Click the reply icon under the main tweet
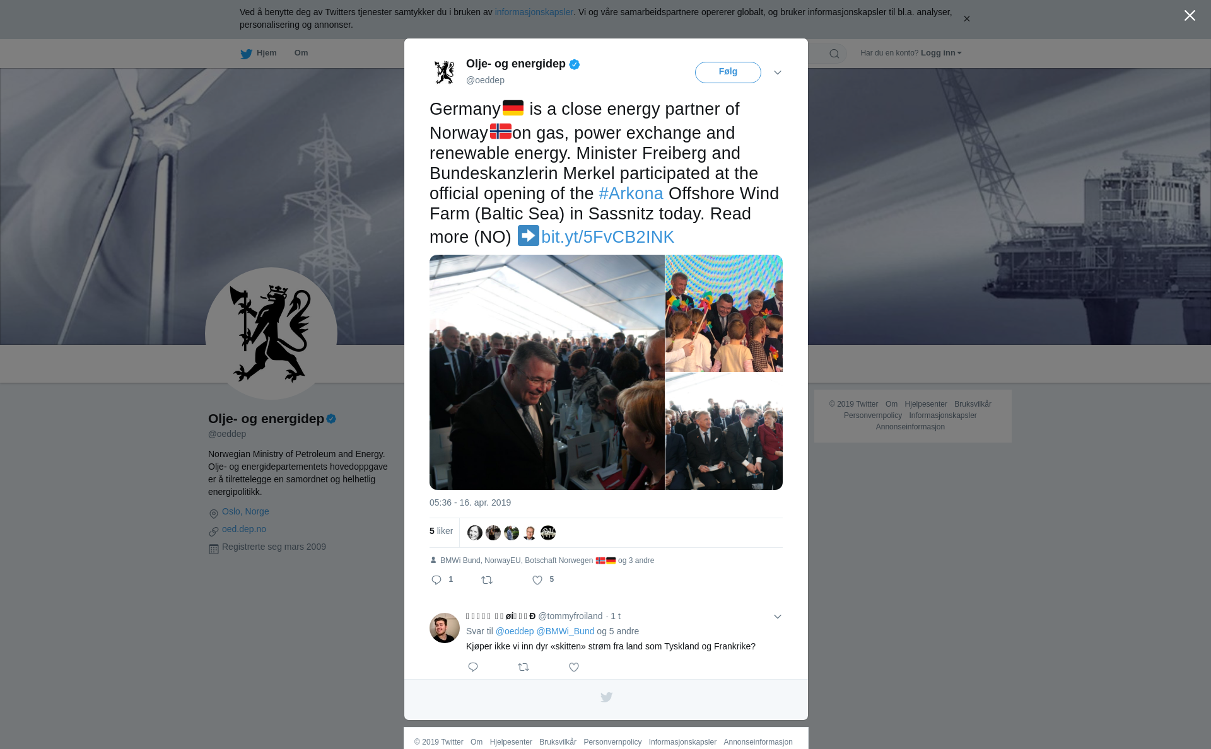 [x=436, y=580]
